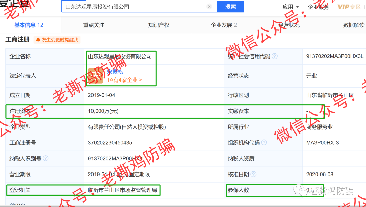Select company name value in 企业名称 row
The height and width of the screenshot is (207, 366).
coord(120,56)
